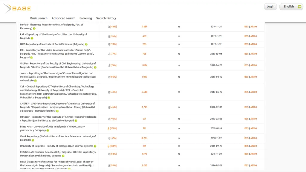Screen dimensions: 306x172
Task: Open the RSS feed for FarFaR Pharmacy Repository
Action: 246,27
